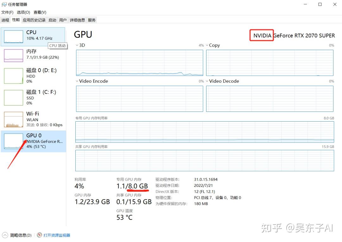Viewport: 342px width, 242px height.
Task: Click the Video Decode usage graph
Action: coord(269,99)
